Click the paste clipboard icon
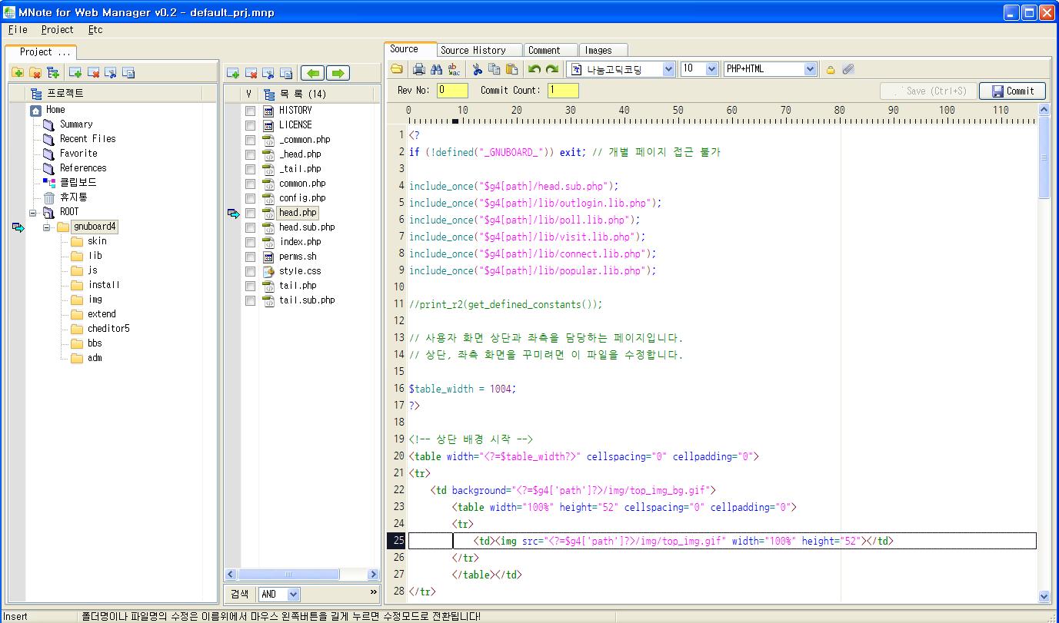The height and width of the screenshot is (623, 1059). click(x=511, y=69)
